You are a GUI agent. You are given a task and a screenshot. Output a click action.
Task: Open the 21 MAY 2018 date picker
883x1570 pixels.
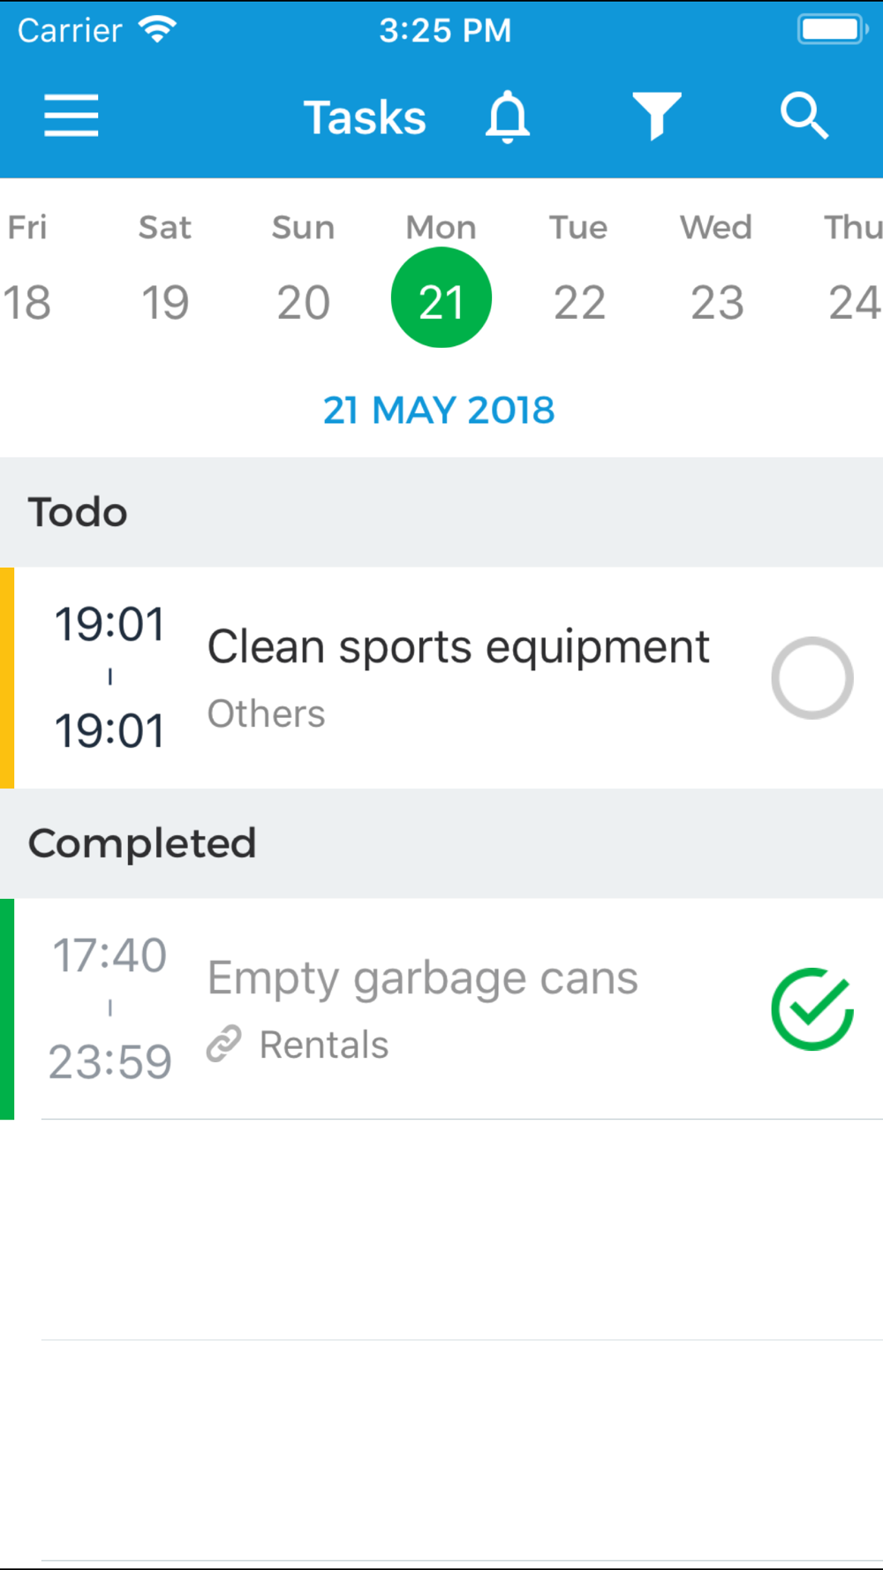click(x=439, y=411)
